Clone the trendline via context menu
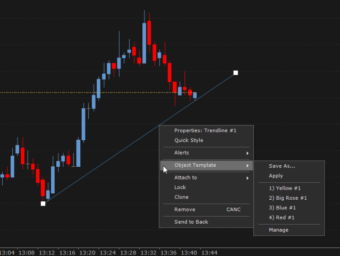Image resolution: width=340 pixels, height=256 pixels. 181,198
